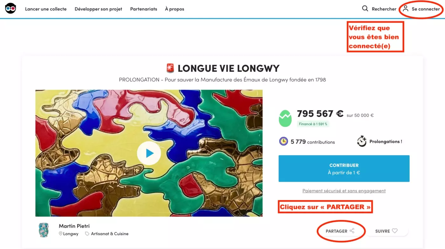The width and height of the screenshot is (445, 249).
Task: Click the Ulule owl logo
Action: pos(10,9)
